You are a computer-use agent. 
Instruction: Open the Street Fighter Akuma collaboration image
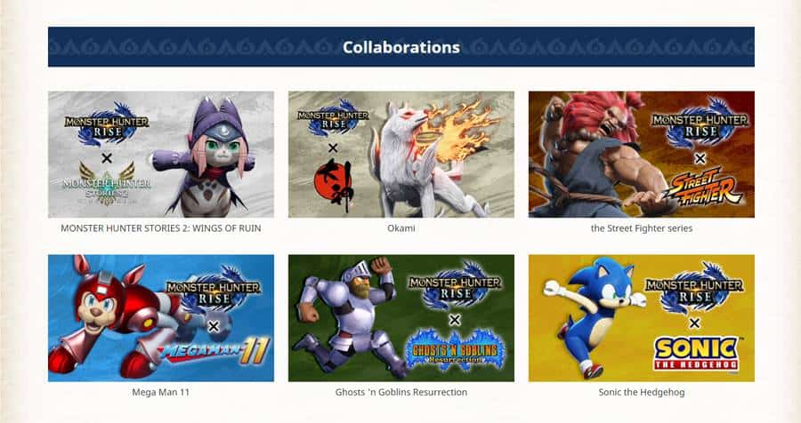point(642,155)
